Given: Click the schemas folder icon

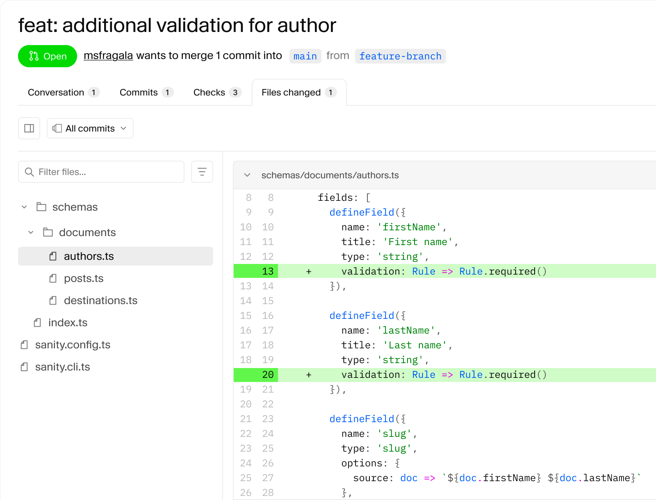Looking at the screenshot, I should pyautogui.click(x=41, y=207).
